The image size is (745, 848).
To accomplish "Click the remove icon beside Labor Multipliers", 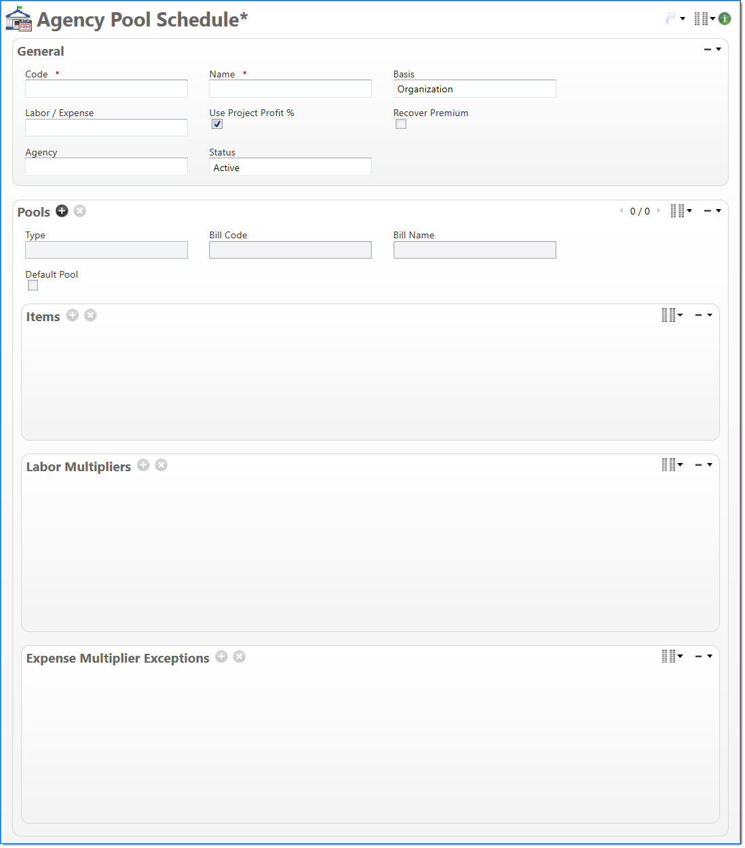I will (x=161, y=465).
